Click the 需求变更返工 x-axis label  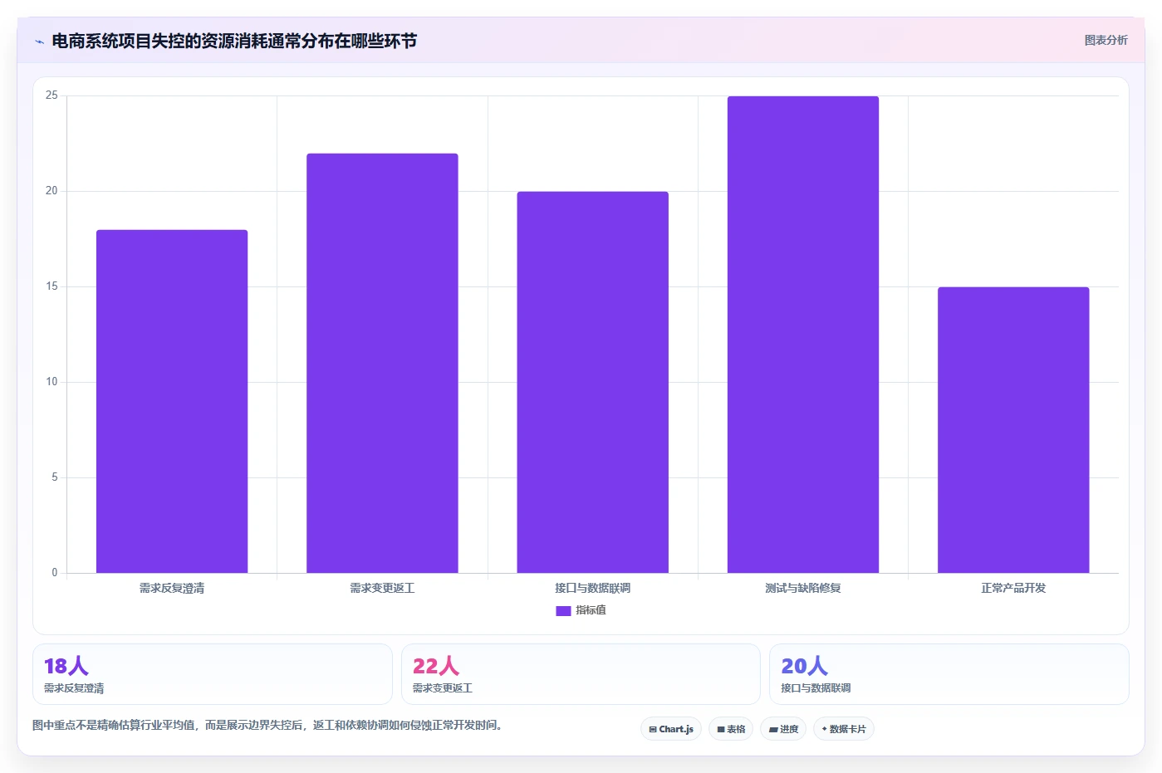tap(382, 588)
